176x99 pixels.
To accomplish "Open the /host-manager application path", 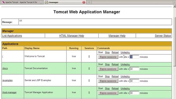I will pyautogui.click(x=9, y=92).
